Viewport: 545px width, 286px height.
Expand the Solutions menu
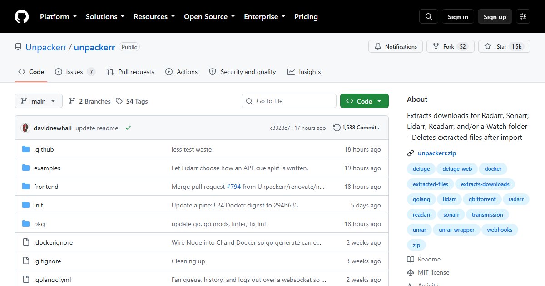105,17
